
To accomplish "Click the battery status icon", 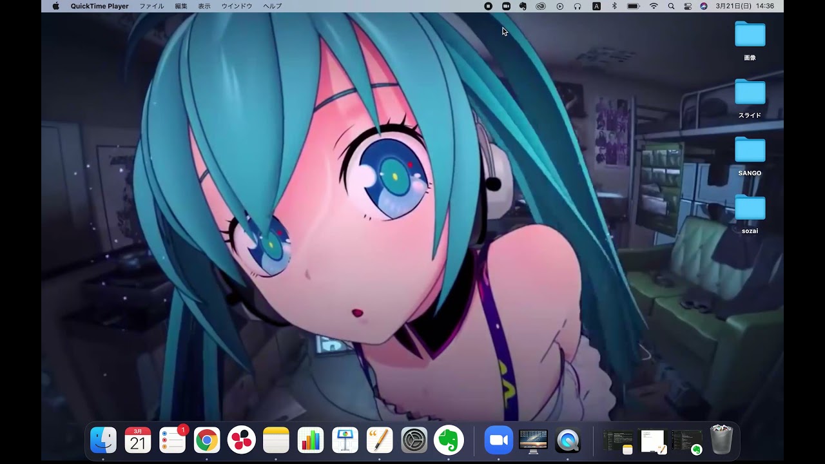I will (x=633, y=6).
